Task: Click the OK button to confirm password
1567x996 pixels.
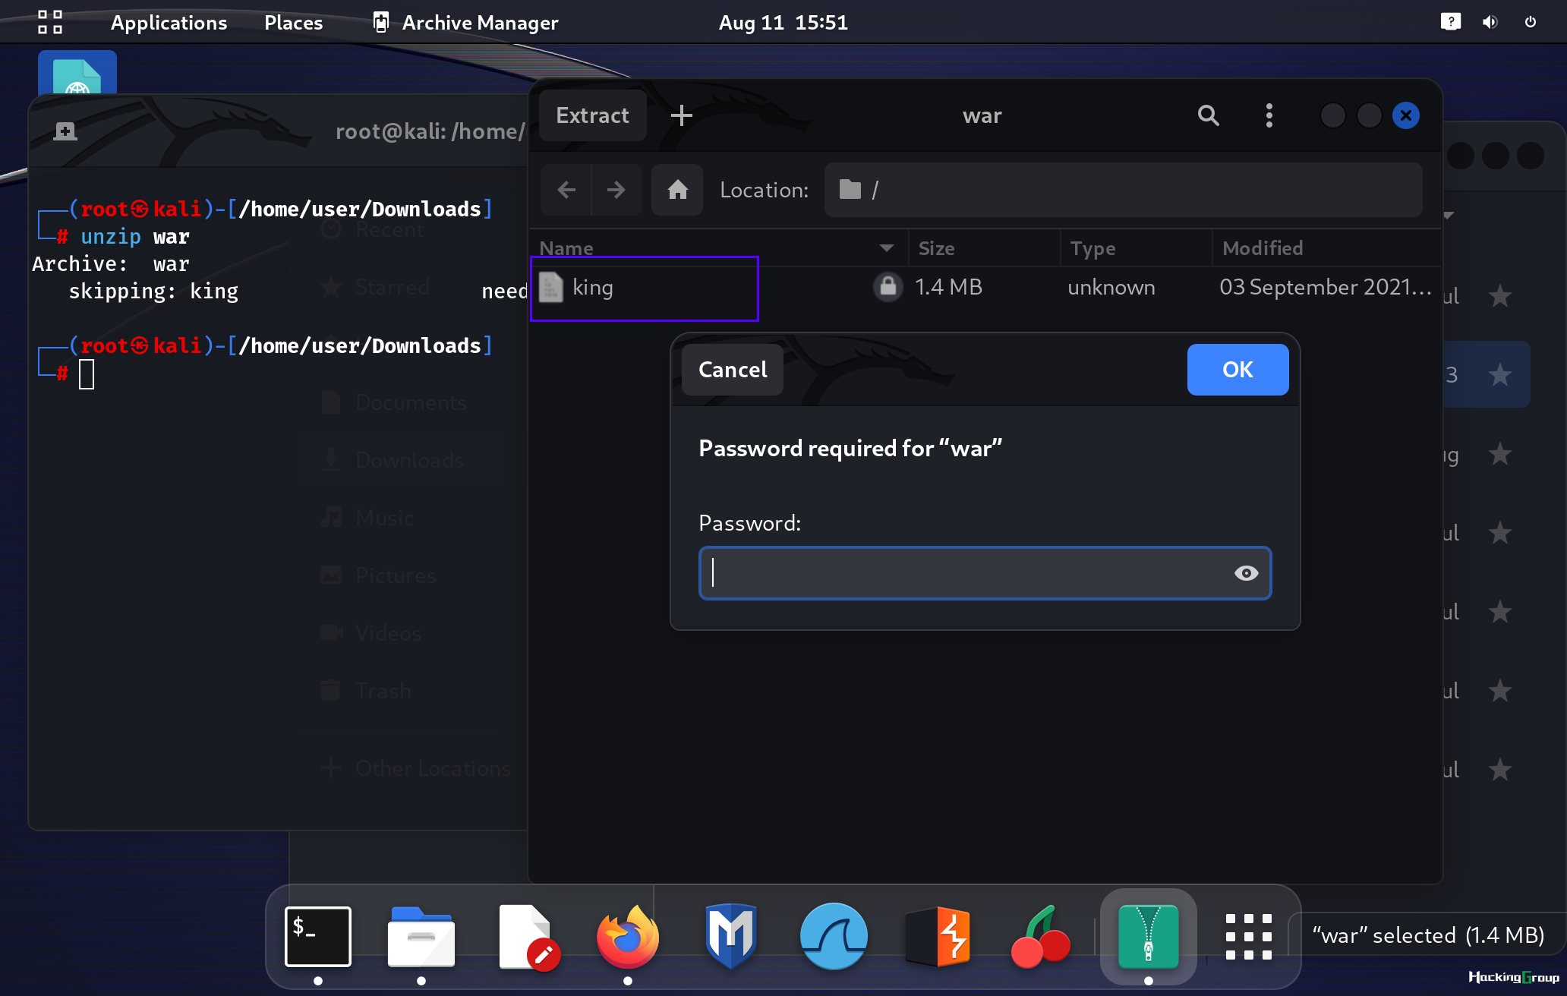Action: point(1237,369)
